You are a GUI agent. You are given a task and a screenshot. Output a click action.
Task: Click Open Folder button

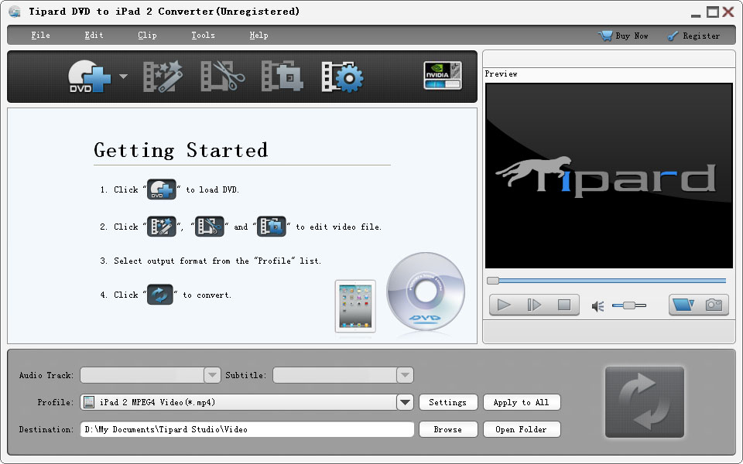pos(522,429)
